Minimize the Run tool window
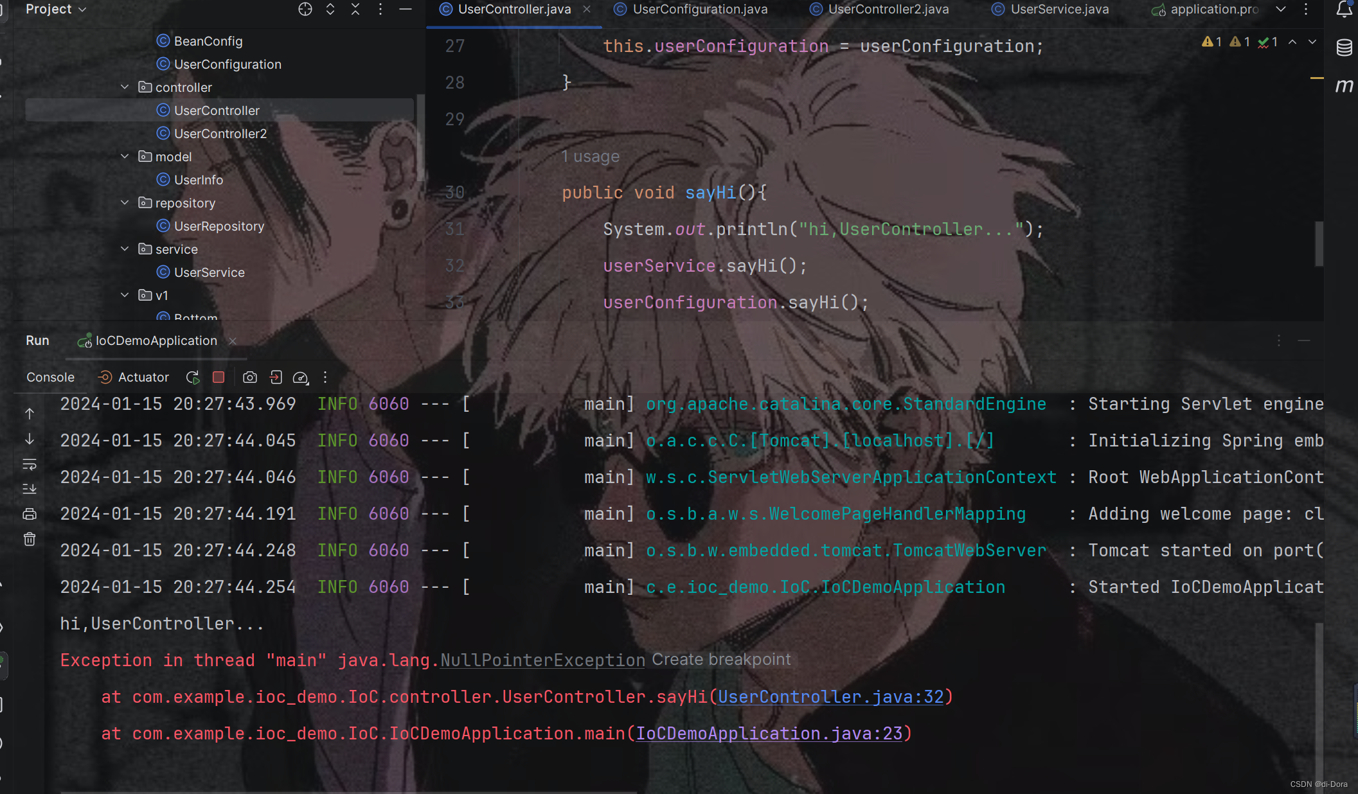Viewport: 1358px width, 794px height. (1304, 340)
